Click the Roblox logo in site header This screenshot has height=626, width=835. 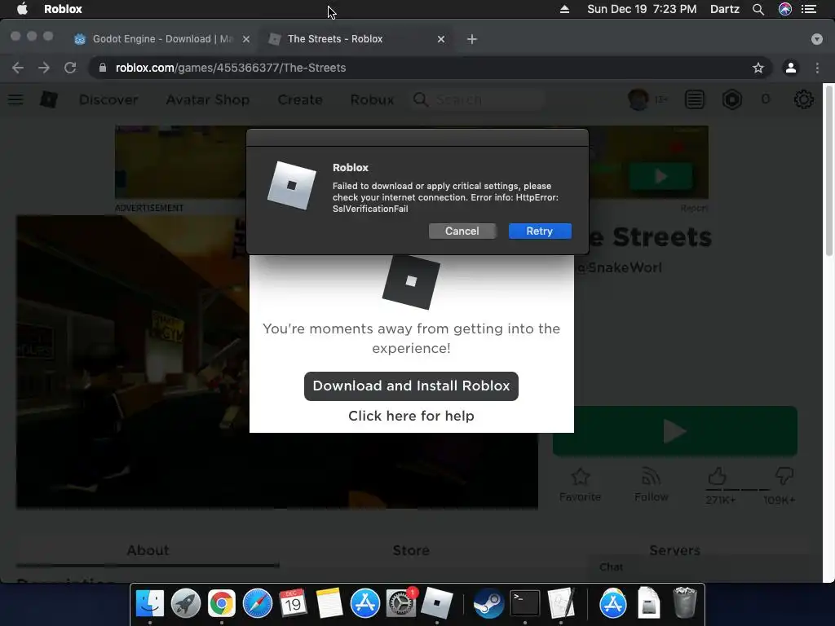pyautogui.click(x=49, y=99)
